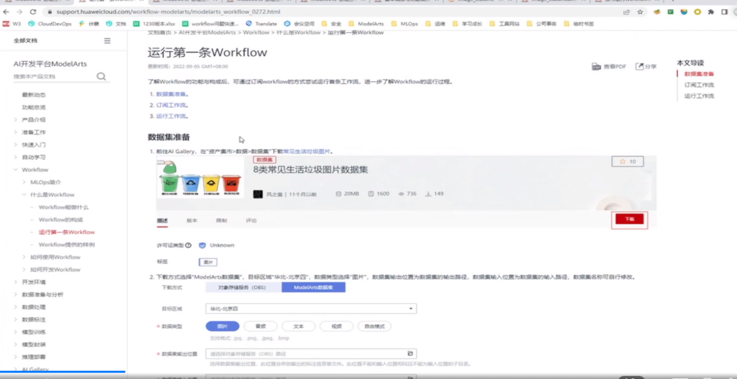Select the 自由格式 data type option
The height and width of the screenshot is (379, 737).
point(374,326)
